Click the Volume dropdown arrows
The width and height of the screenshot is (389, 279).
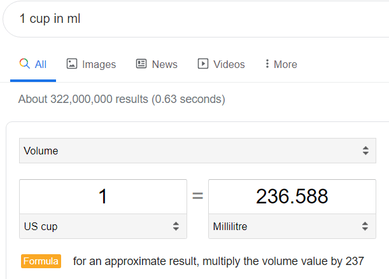365,151
